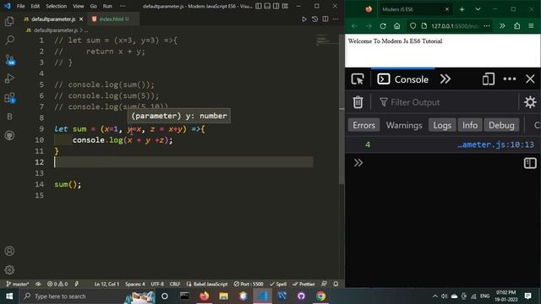Toggle Spell checker in the status bar
Image resolution: width=541 pixels, height=304 pixels.
(278, 284)
